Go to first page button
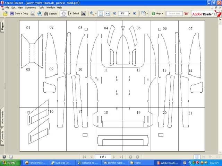 point(84,157)
